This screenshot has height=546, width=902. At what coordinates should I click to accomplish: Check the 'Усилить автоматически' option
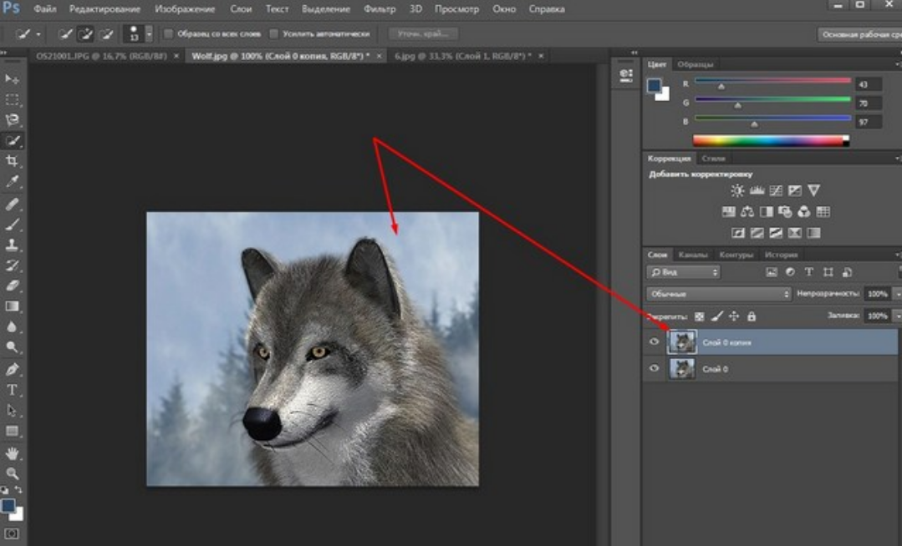coord(274,34)
